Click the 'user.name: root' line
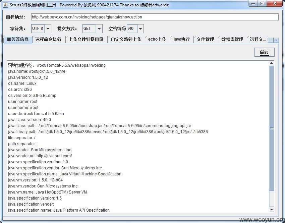Image resolution: width=285 pixels, height=223 pixels. 23,101
